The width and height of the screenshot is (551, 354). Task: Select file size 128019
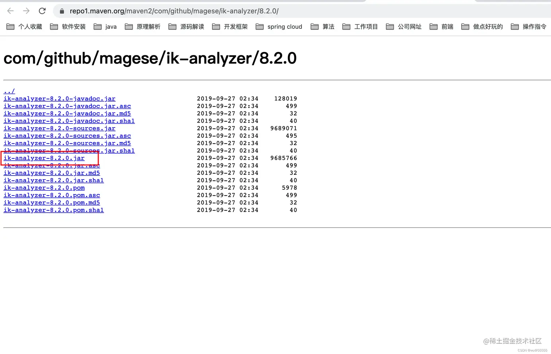click(285, 98)
